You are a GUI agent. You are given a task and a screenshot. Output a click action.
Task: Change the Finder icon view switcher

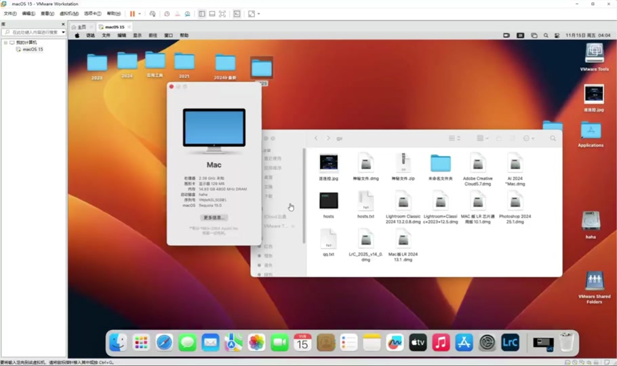454,138
